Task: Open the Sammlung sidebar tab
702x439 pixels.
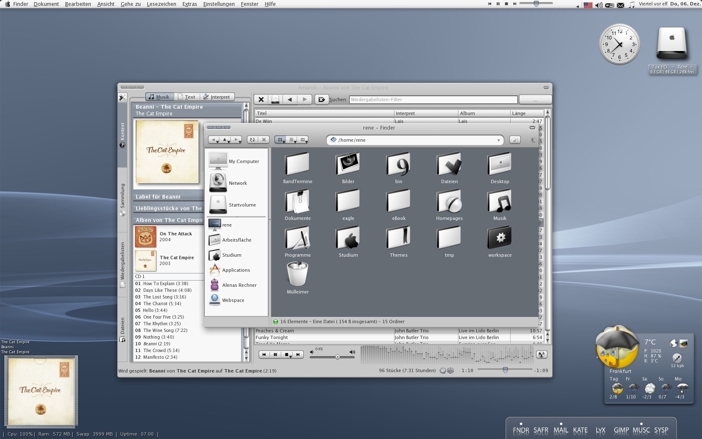Action: 122,199
